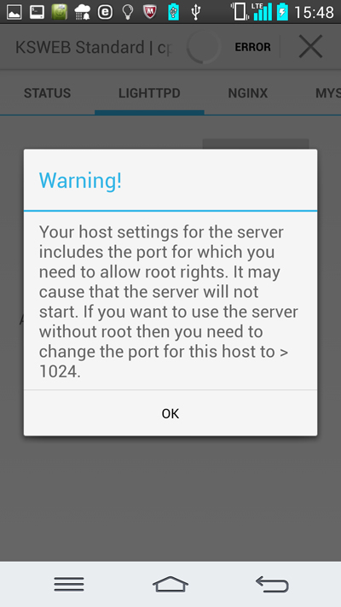Close KSWEB with the X icon
The height and width of the screenshot is (607, 341).
311,46
